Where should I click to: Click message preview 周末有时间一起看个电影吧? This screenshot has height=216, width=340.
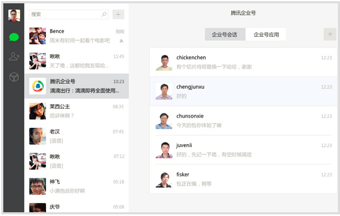[x=80, y=41]
